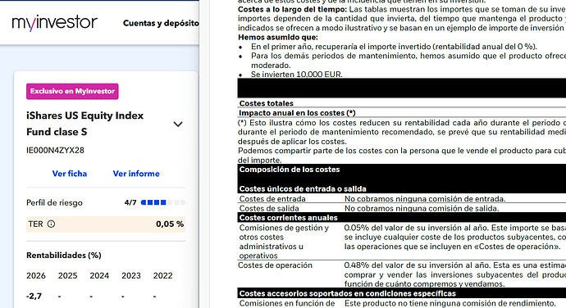Click 'No cobramos ninguna comisión de entrada' text
Screen dimensions: 566x308
(425, 199)
